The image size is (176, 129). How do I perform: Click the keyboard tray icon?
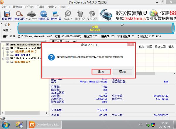click(141, 125)
